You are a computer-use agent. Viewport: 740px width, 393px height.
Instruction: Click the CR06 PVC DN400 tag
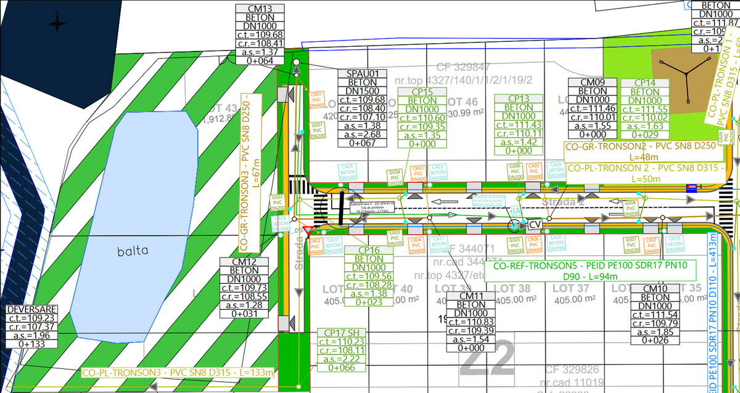pos(535,245)
